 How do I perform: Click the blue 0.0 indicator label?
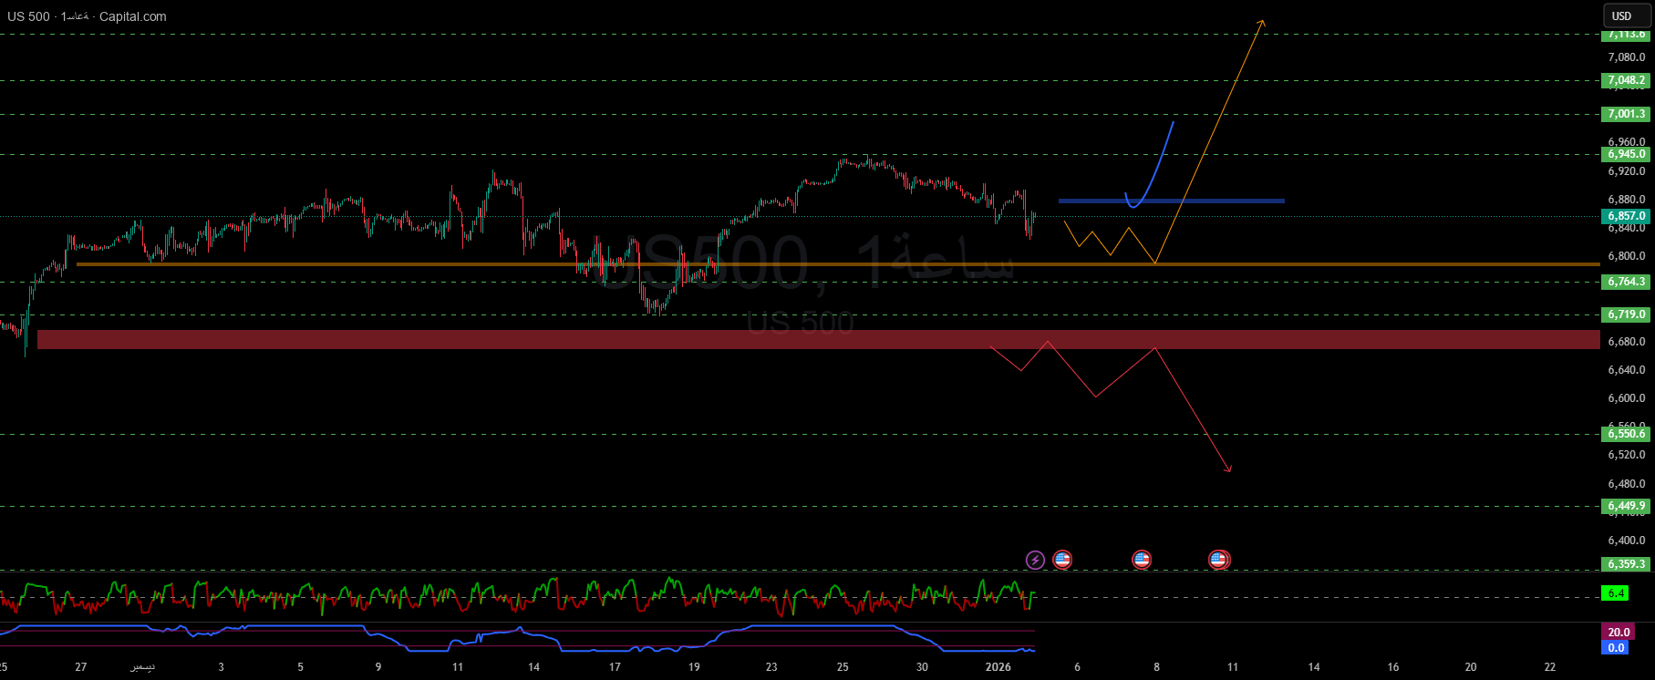[x=1616, y=647]
